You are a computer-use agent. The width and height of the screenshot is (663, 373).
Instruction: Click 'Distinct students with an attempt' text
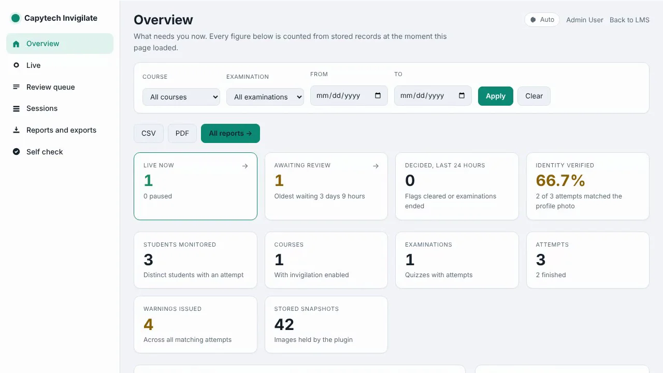194,275
